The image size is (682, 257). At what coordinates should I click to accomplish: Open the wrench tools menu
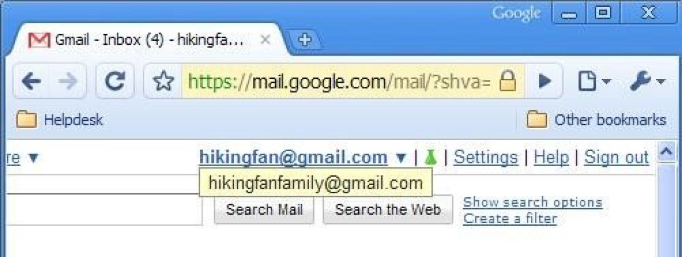[x=647, y=82]
